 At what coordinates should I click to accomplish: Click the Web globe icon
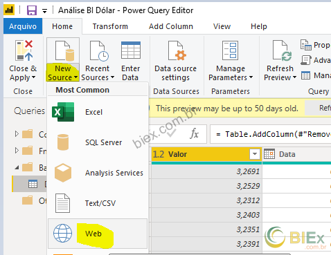(x=62, y=234)
